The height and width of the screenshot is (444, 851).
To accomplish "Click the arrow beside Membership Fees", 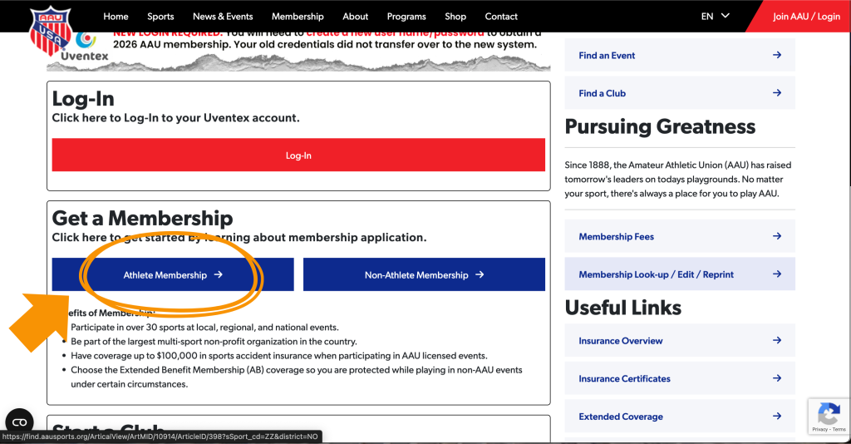I will [776, 236].
